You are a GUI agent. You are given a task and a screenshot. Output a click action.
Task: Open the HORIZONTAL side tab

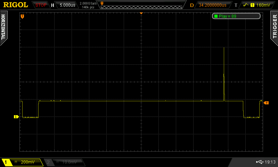coord(3,27)
